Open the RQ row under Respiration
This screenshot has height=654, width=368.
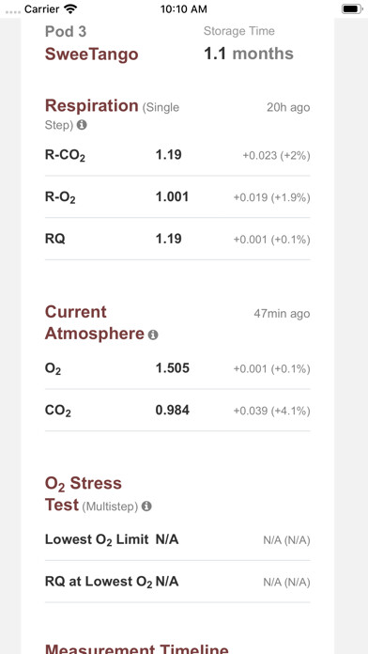177,239
